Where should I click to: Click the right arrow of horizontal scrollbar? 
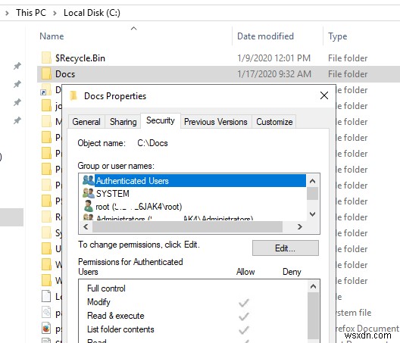[x=300, y=226]
